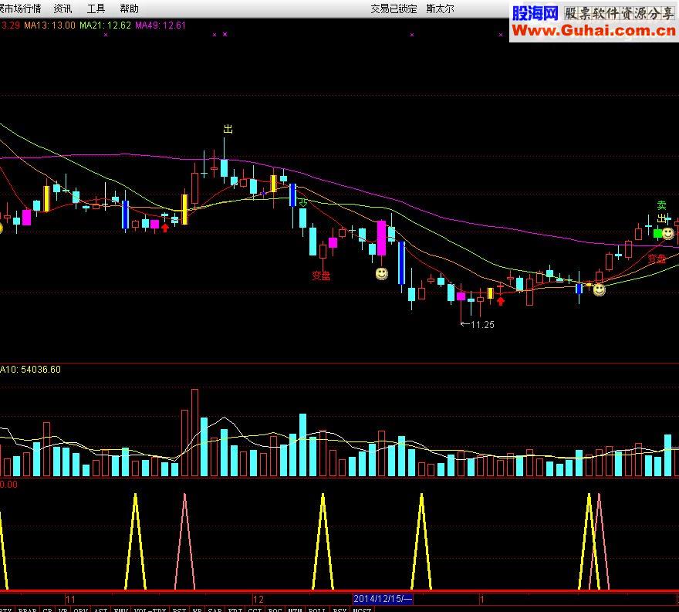The image size is (679, 612).
Task: Switch to the BOLL indicator tab
Action: pos(317,610)
